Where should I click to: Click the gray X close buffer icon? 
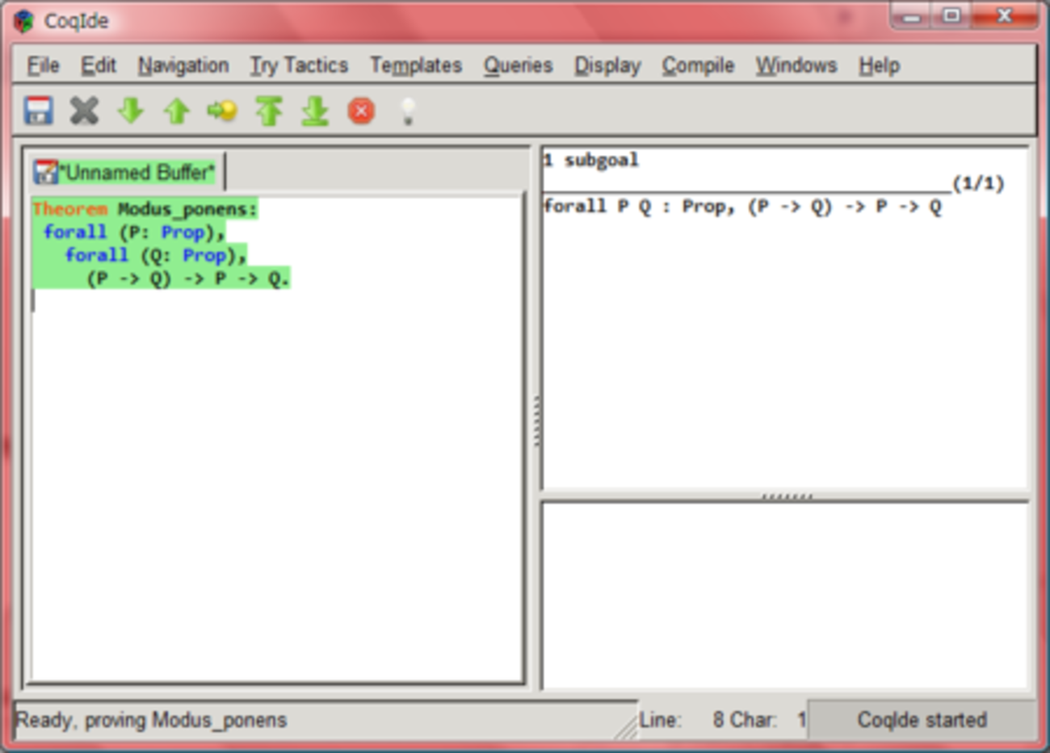tap(84, 111)
